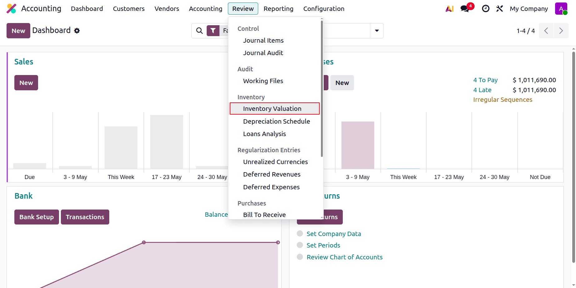The height and width of the screenshot is (288, 576).
Task: Click the grey New button in Purchases card
Action: (342, 83)
